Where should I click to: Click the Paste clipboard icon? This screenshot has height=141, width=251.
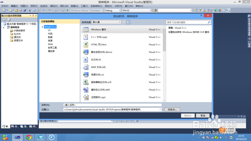[x=38, y=10]
